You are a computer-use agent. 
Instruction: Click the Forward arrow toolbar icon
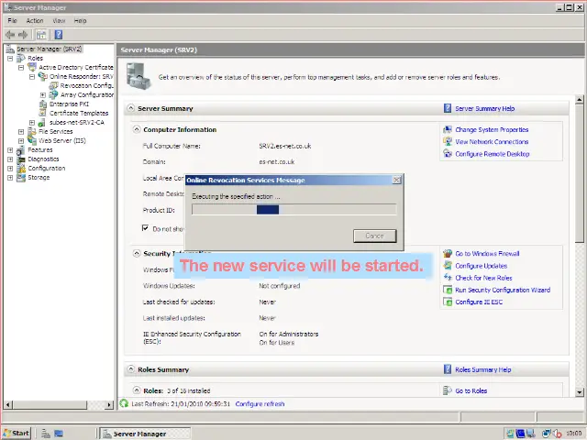click(x=23, y=35)
